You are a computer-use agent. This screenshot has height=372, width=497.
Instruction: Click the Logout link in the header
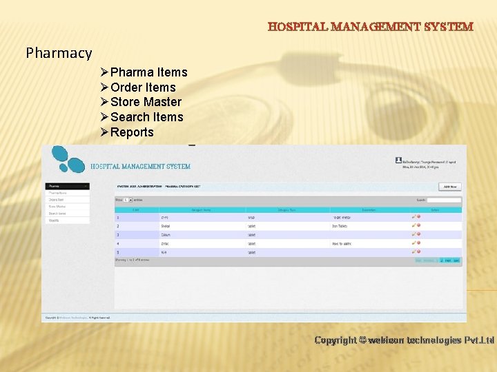tap(451, 162)
